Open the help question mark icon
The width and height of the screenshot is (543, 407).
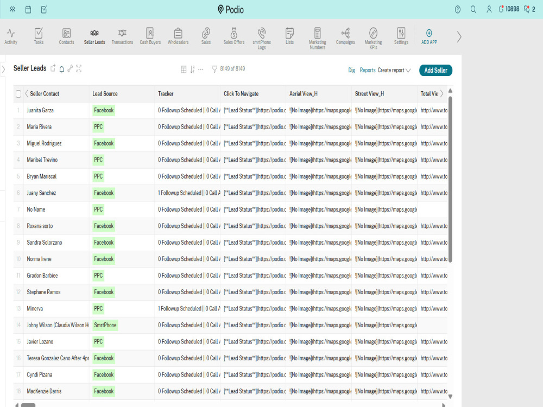click(x=457, y=10)
